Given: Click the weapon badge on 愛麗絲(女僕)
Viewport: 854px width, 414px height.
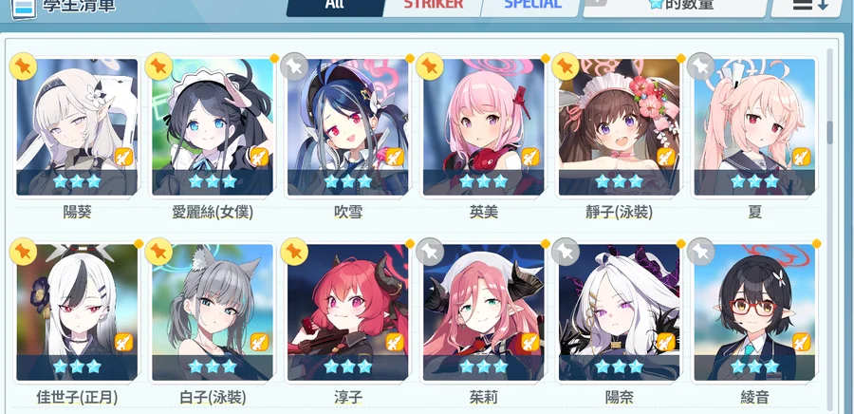Looking at the screenshot, I should tap(259, 157).
